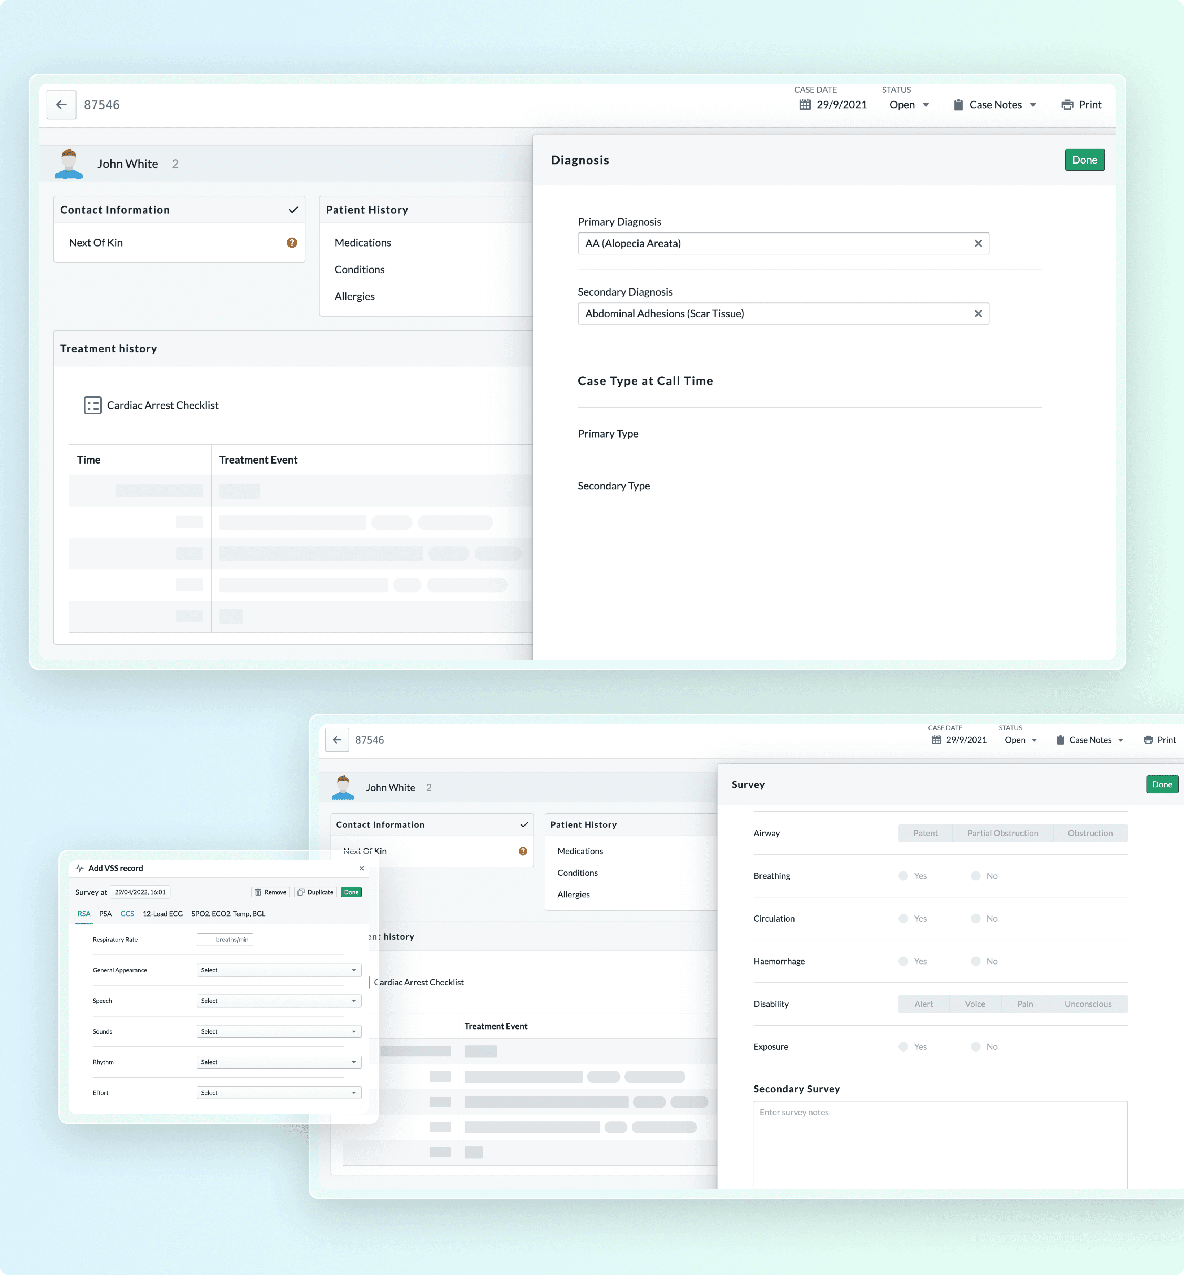Expand Case Notes dropdown in top window

(1033, 105)
